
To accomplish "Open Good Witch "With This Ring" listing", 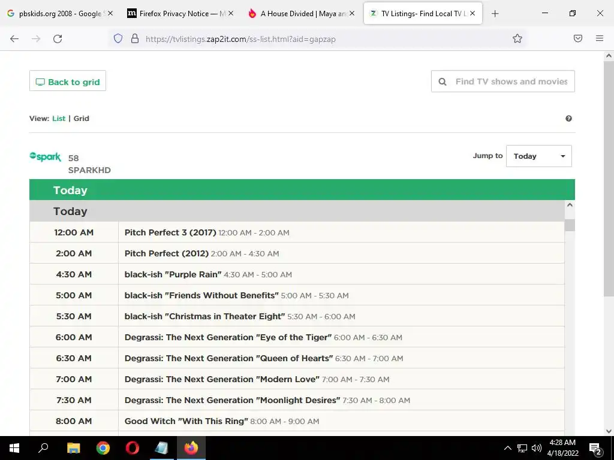I will coord(186,421).
